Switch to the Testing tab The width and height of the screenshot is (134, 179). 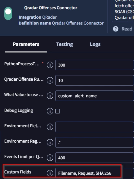(x=65, y=44)
